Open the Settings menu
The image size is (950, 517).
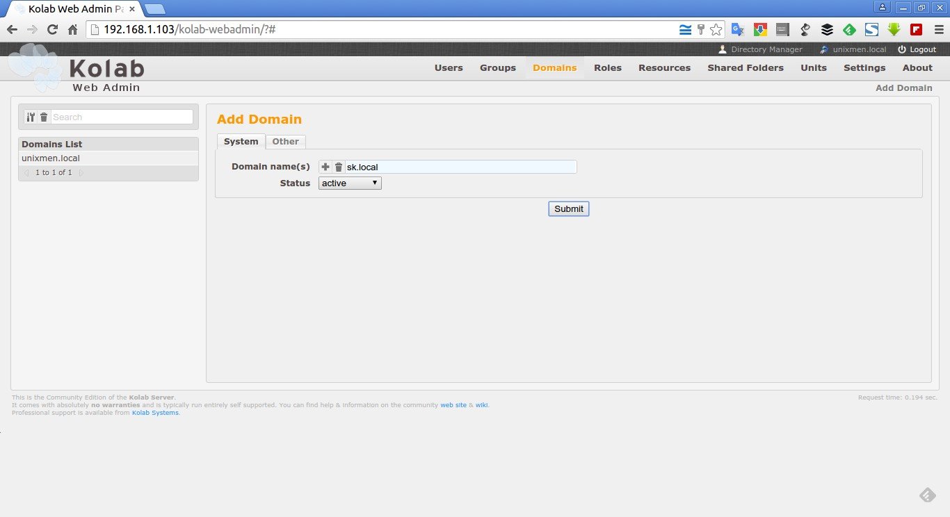coord(864,67)
